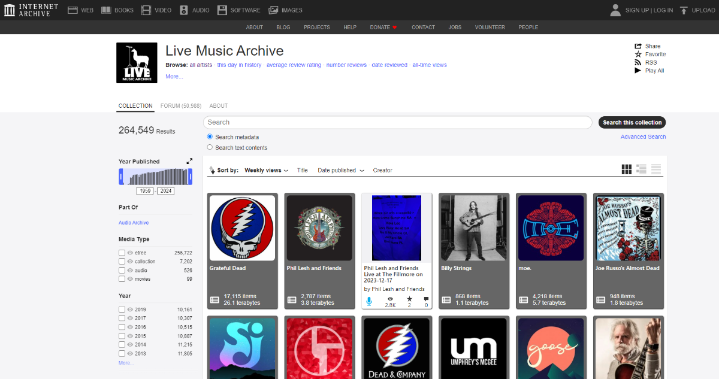This screenshot has width=719, height=379.
Task: Open Joe Russo's Almost Dead thumbnail
Action: coord(629,228)
